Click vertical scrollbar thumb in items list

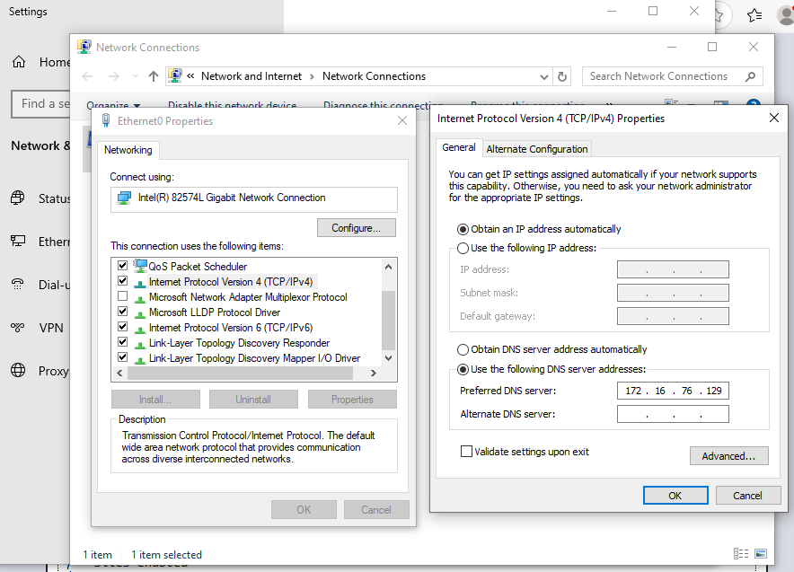pyautogui.click(x=388, y=320)
